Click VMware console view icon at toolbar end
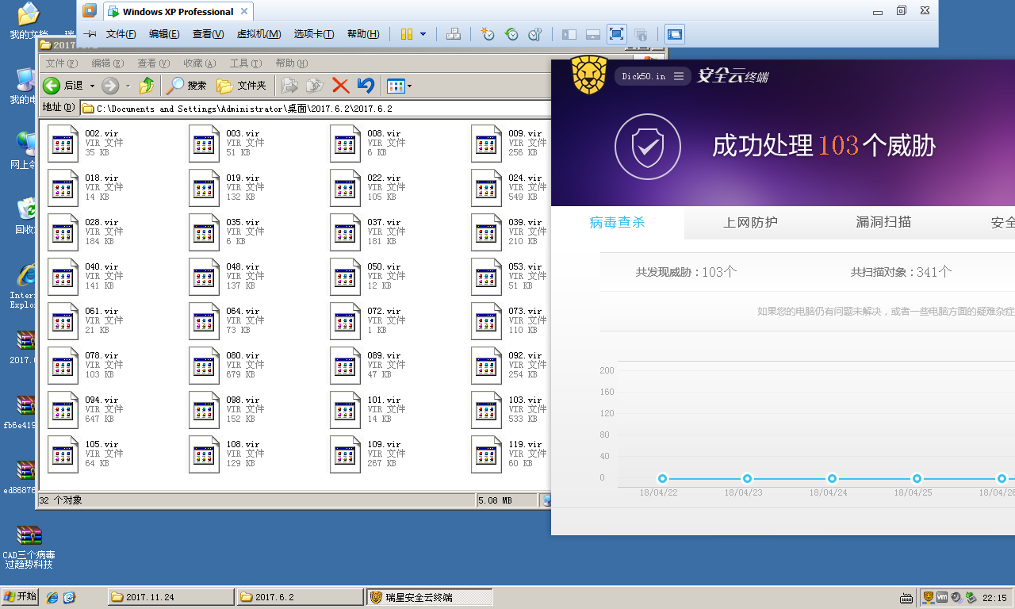 (x=675, y=34)
